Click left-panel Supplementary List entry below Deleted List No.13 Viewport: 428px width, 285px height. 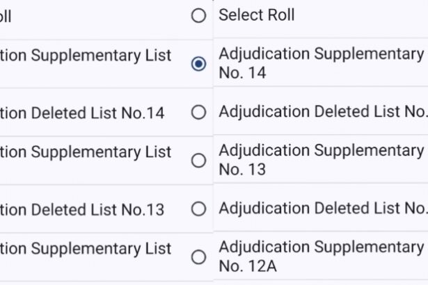(85, 247)
